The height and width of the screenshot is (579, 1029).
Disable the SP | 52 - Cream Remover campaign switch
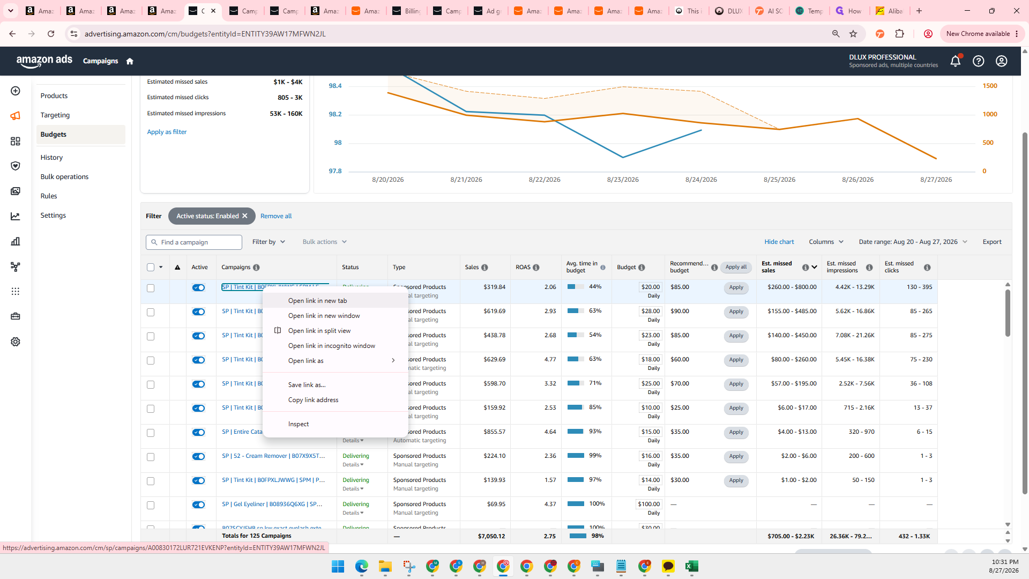(x=199, y=457)
